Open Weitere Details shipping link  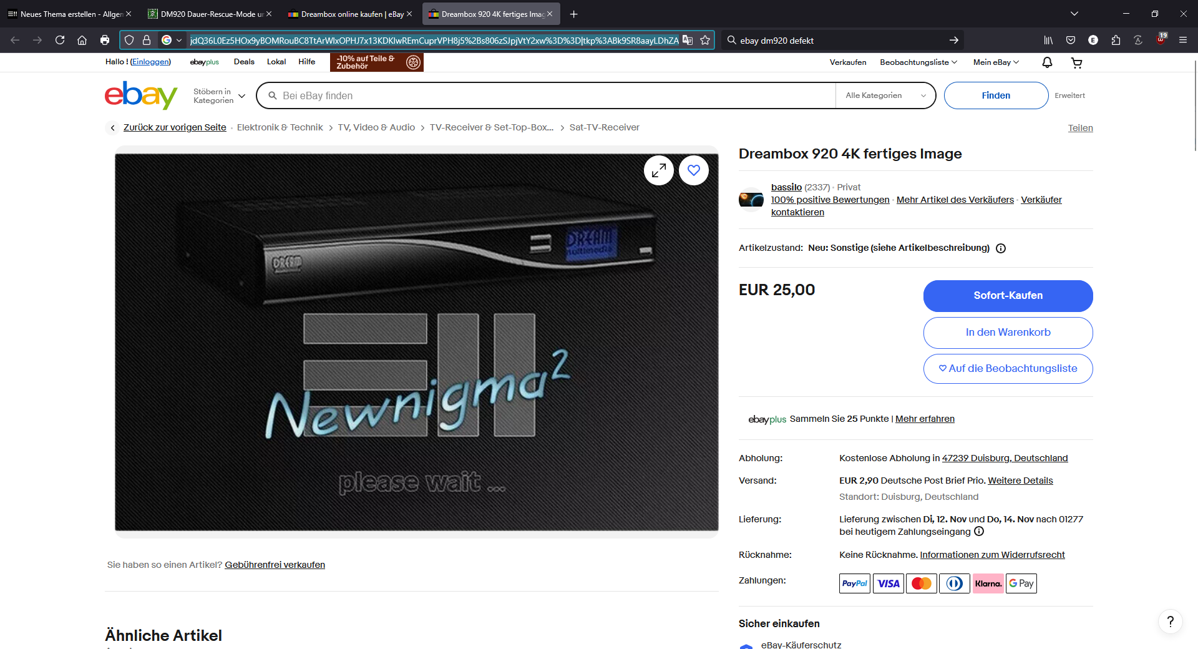pyautogui.click(x=1020, y=481)
